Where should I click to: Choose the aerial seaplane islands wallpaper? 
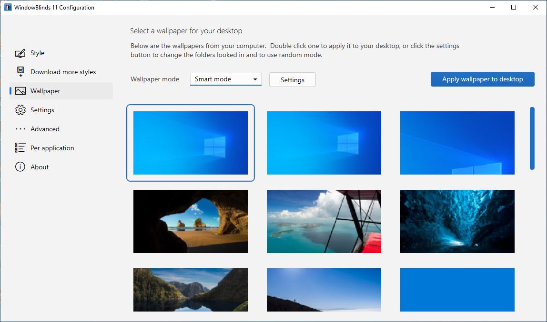pos(324,221)
